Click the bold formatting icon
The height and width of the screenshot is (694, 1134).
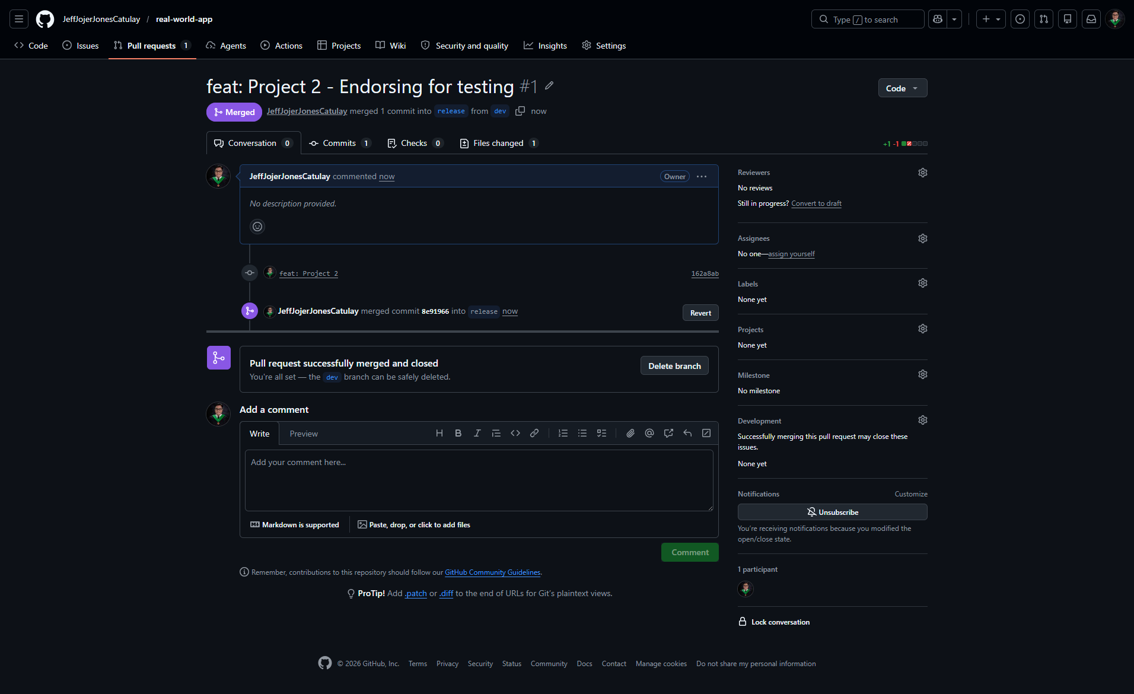[x=458, y=434]
